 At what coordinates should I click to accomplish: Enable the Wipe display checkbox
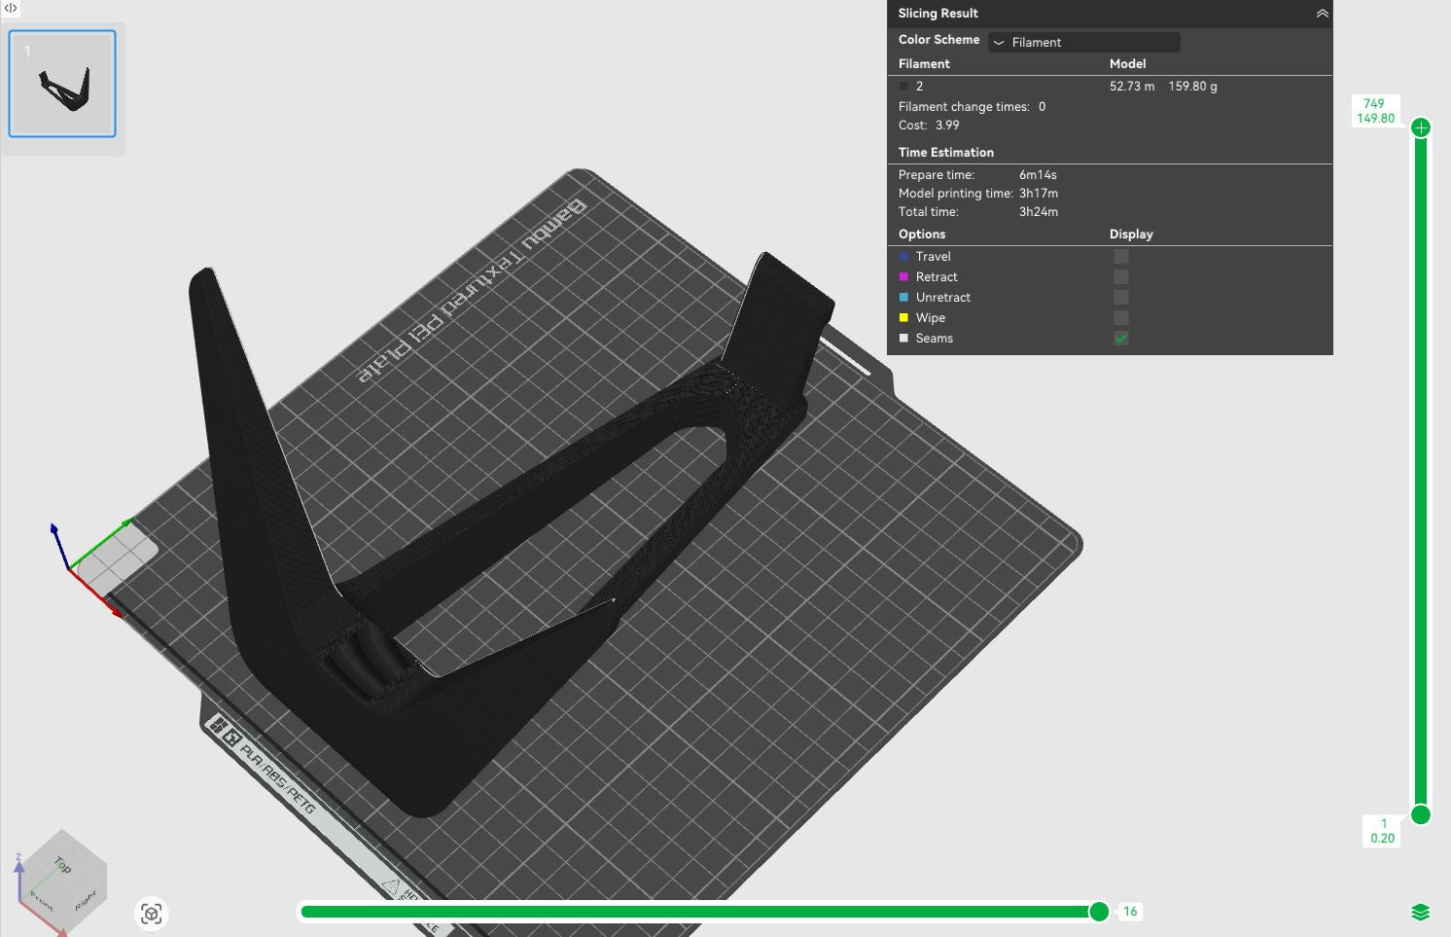click(1121, 318)
